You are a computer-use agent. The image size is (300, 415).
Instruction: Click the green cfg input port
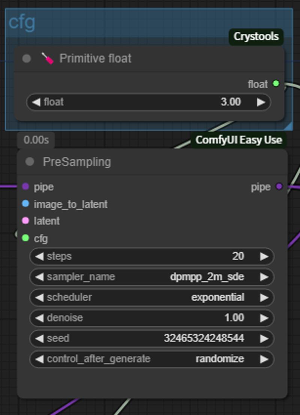click(x=25, y=238)
